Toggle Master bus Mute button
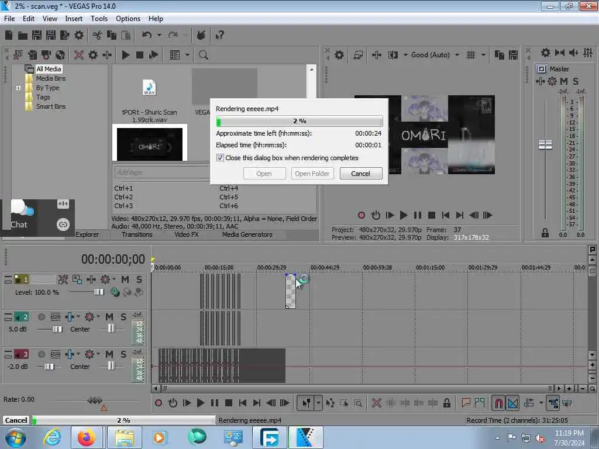This screenshot has height=449, width=599. [564, 81]
